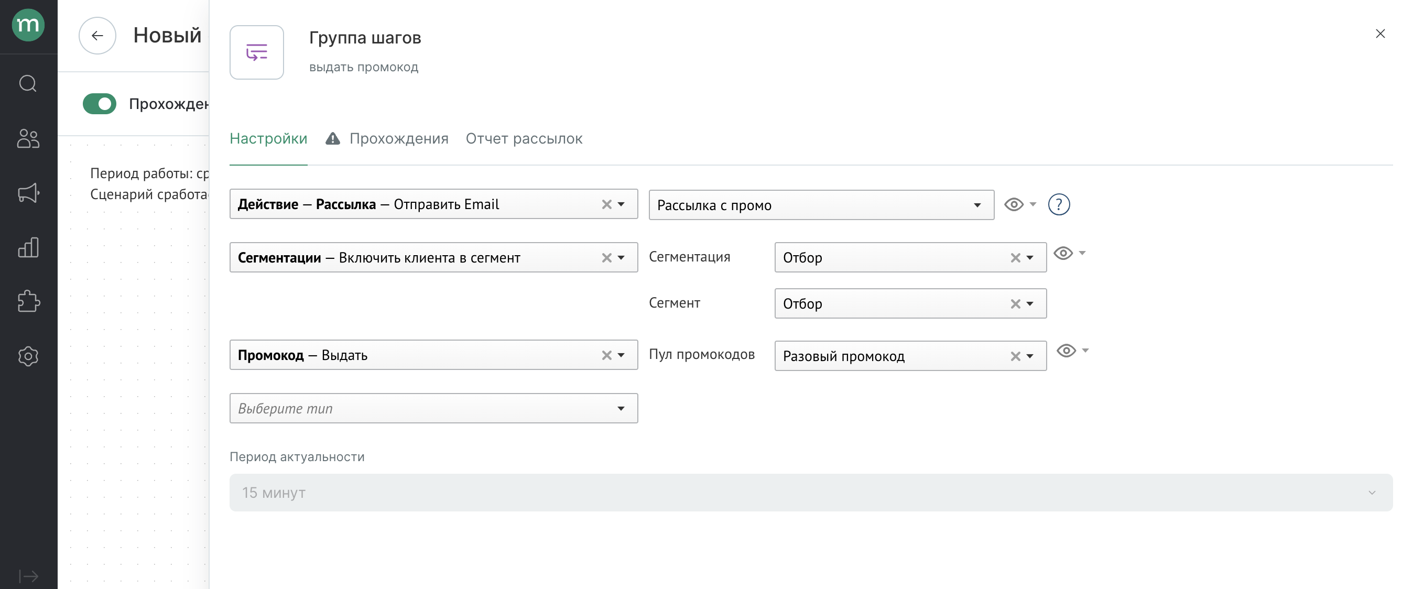Open the 15 минут period dropdown

811,493
